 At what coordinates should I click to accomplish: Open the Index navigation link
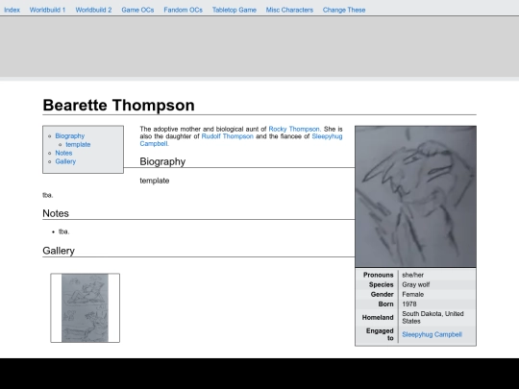click(12, 10)
